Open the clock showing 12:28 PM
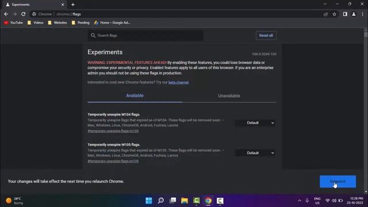The width and height of the screenshot is (368, 207). tap(355, 201)
